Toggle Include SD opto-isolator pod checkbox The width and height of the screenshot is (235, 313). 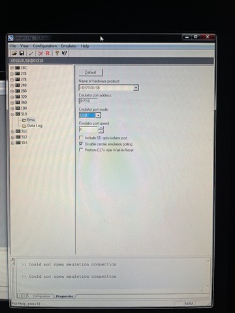tap(81, 138)
